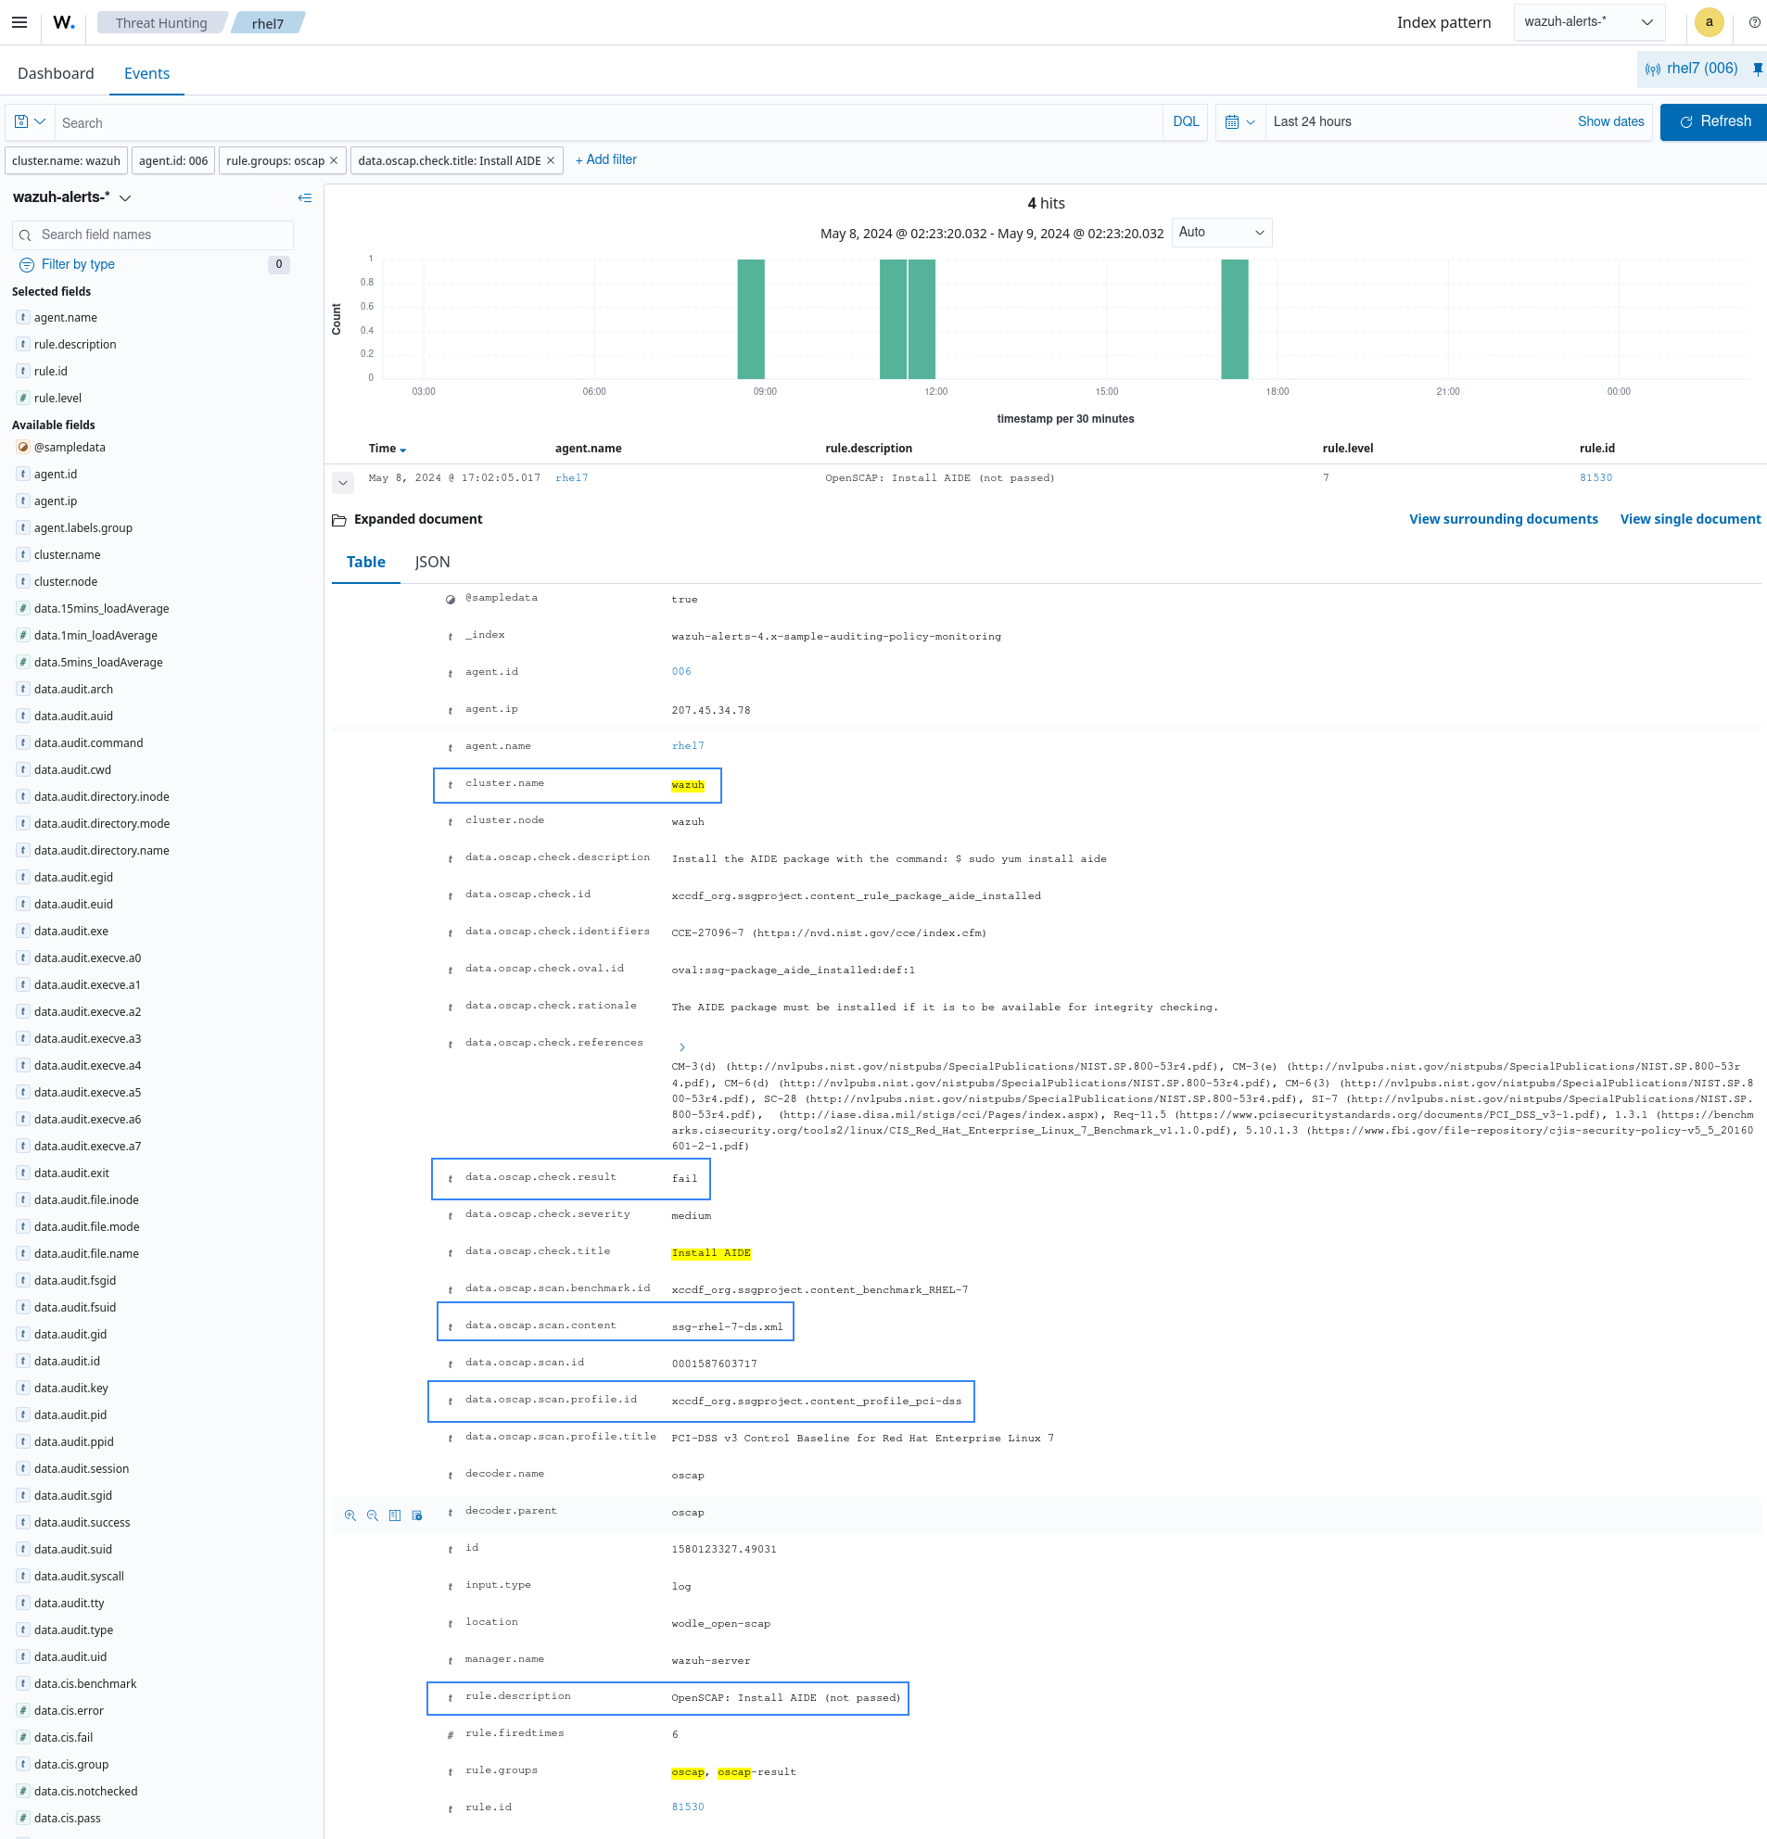Click the rhel7 breadcrumb

(267, 22)
